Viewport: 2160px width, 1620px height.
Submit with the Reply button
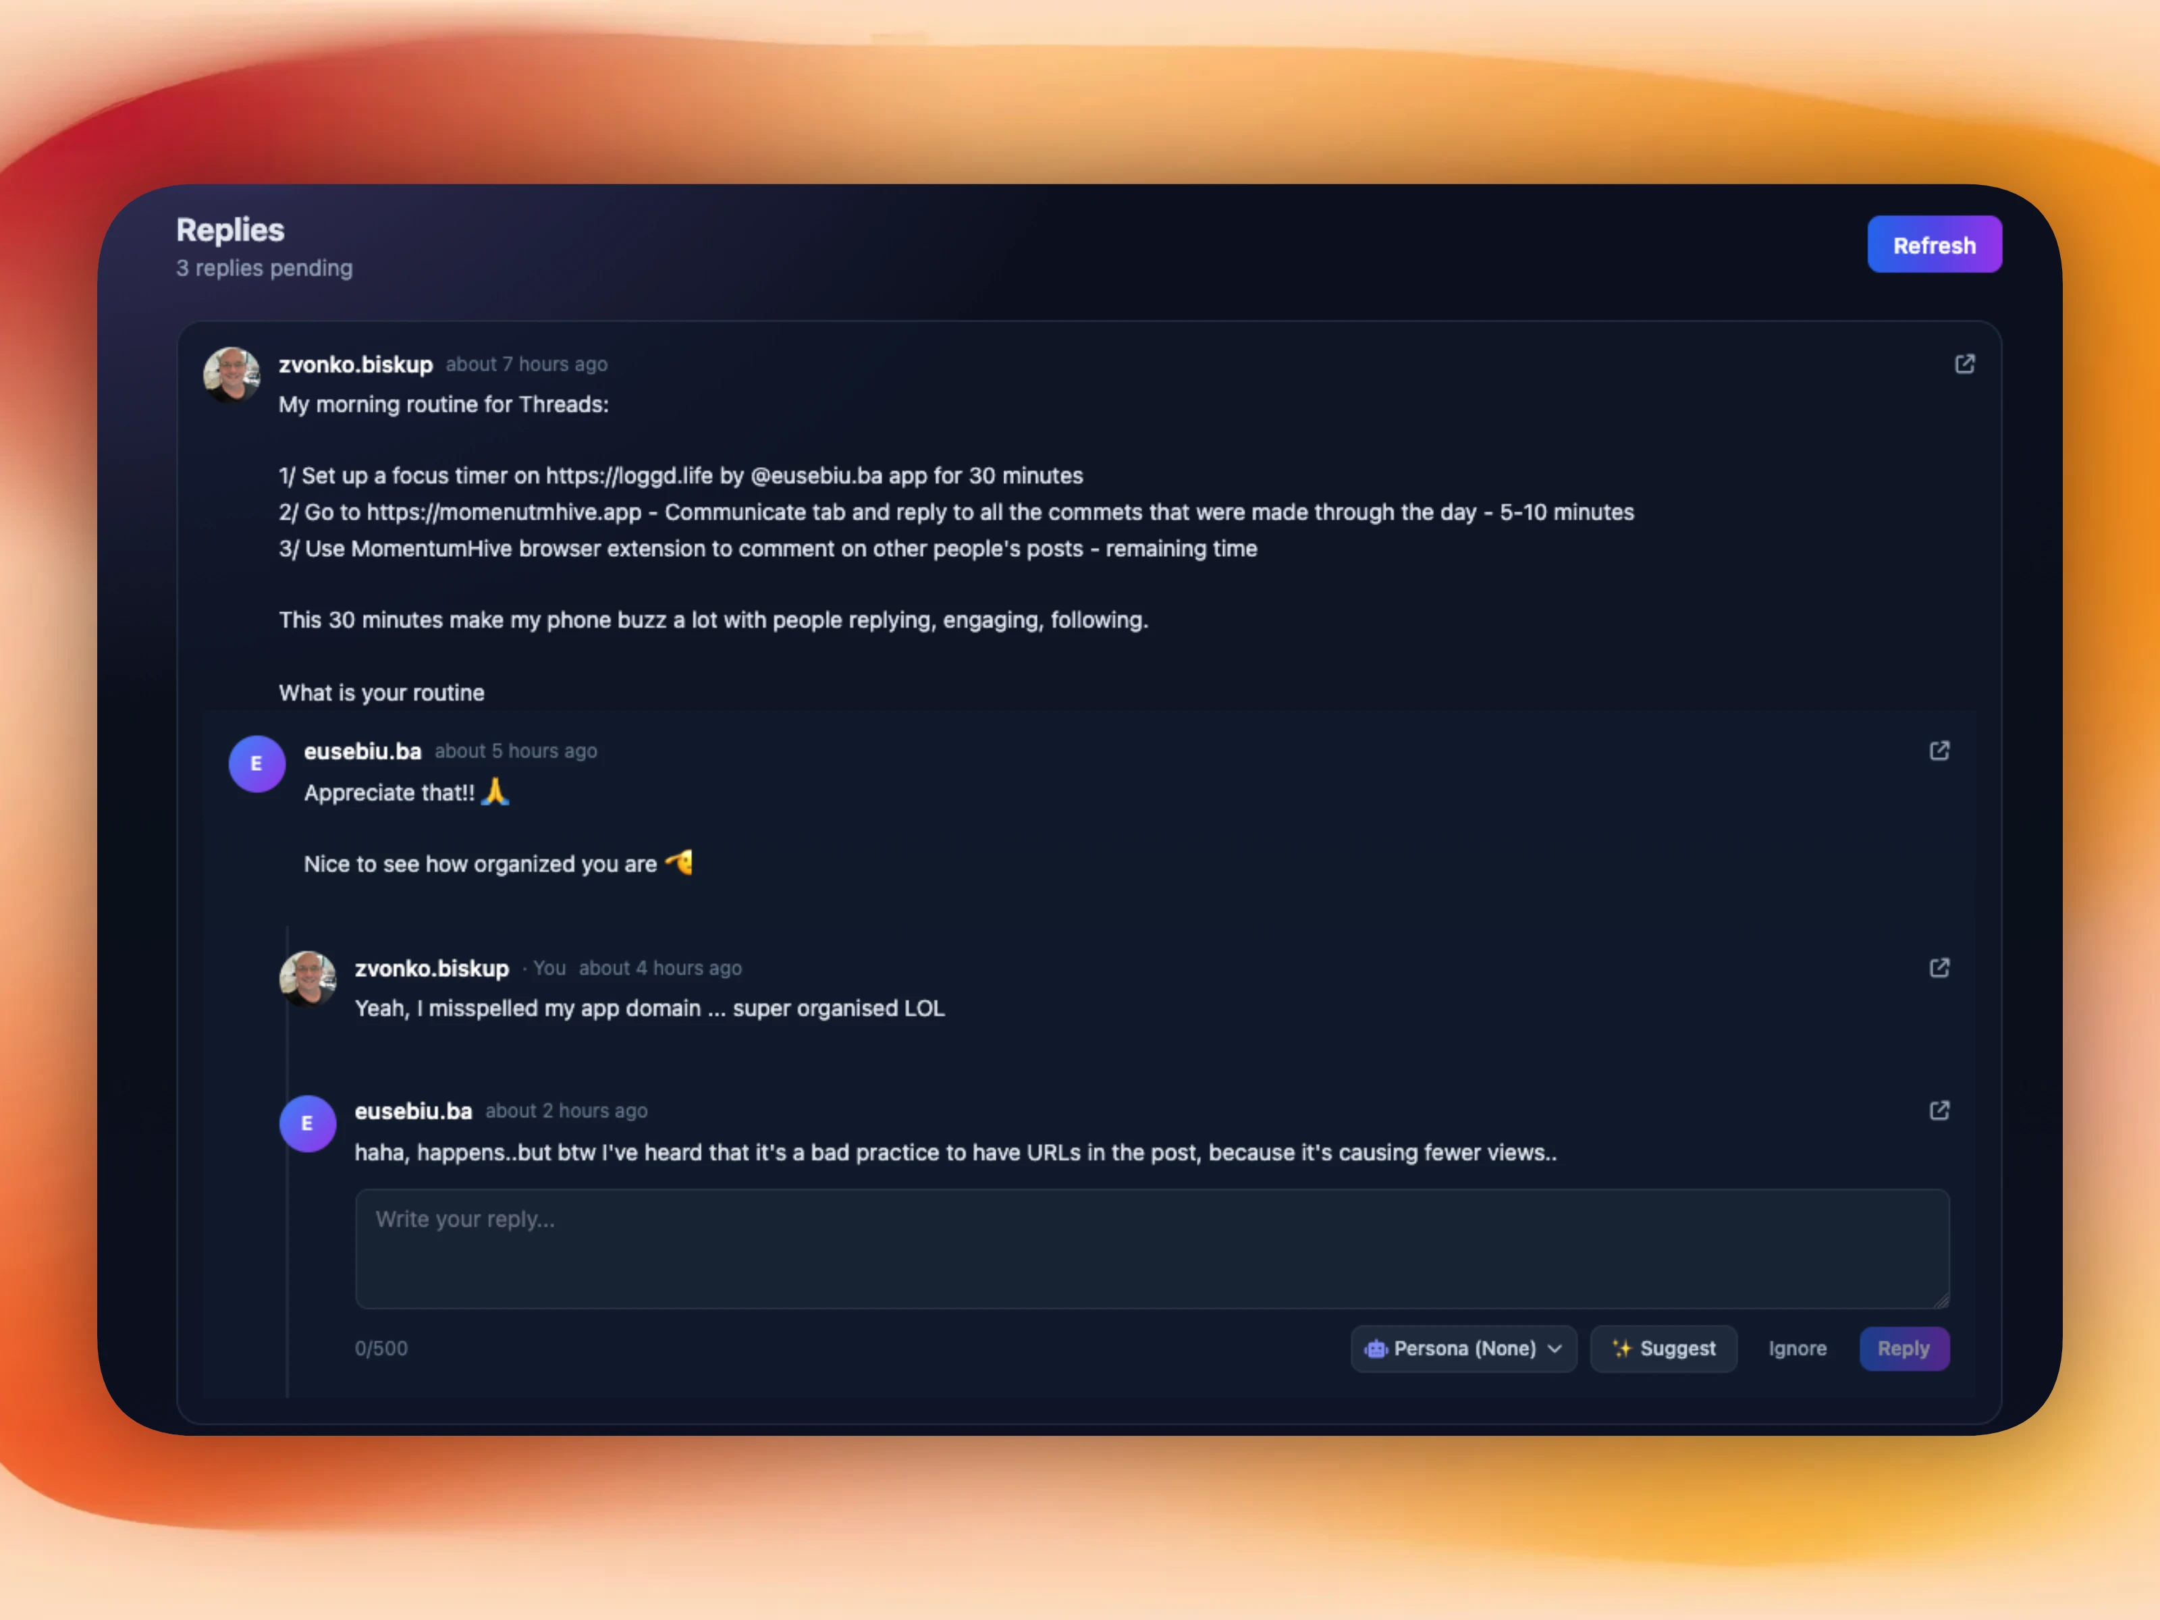[1904, 1349]
